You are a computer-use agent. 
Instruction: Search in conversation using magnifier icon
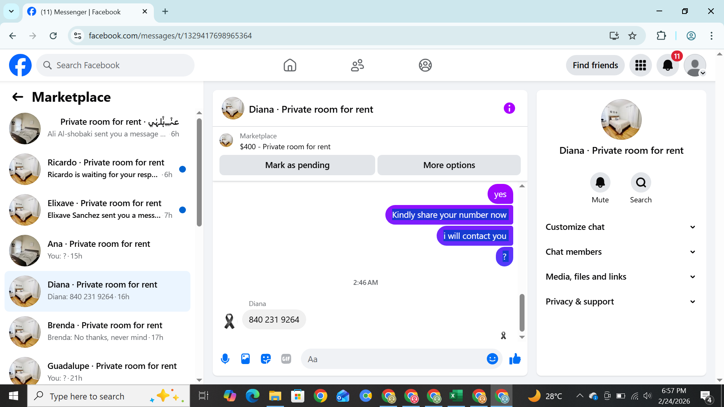(641, 183)
